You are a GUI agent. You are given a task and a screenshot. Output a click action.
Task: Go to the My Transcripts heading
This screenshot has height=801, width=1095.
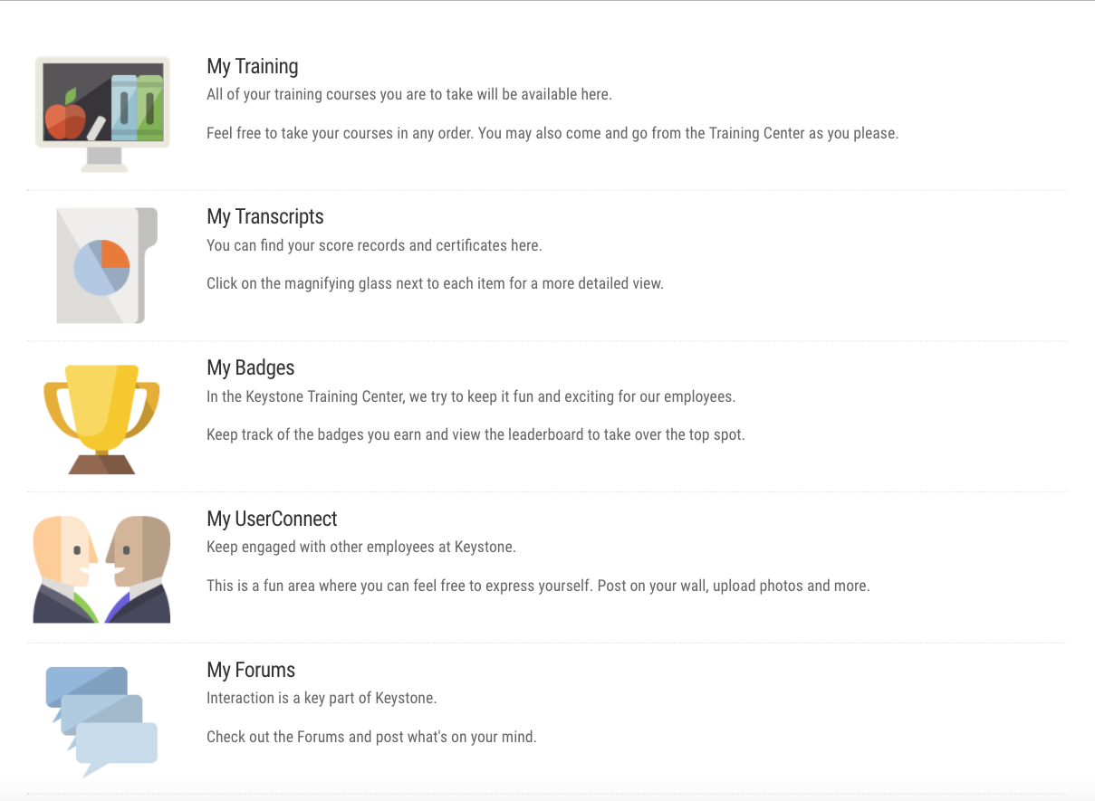(x=265, y=217)
